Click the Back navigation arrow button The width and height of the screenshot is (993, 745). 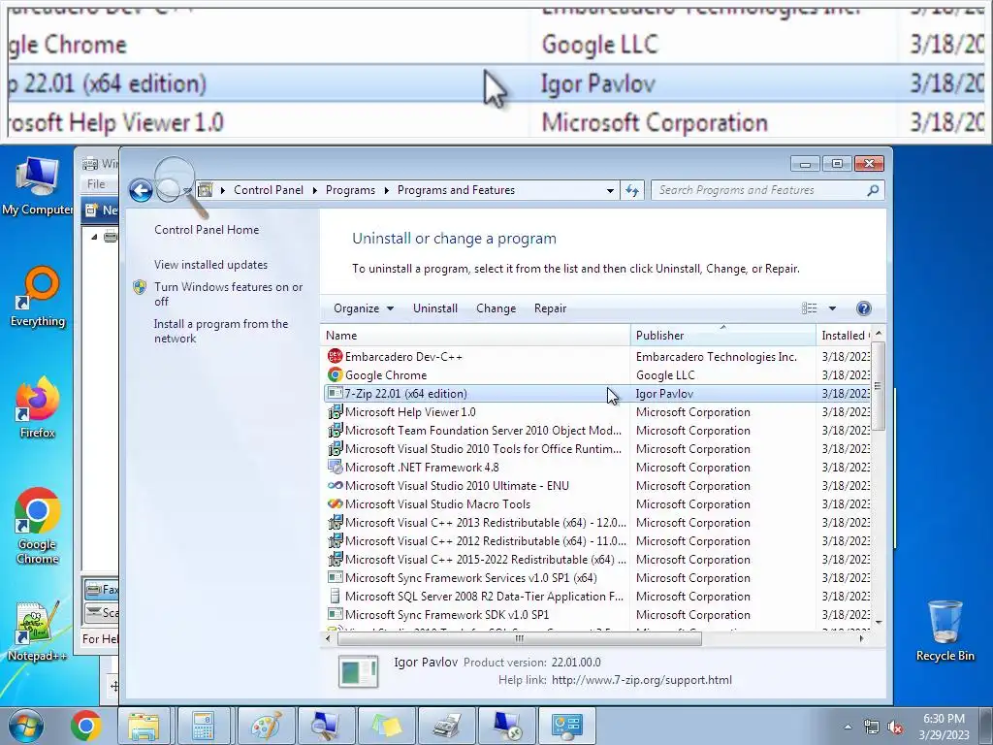click(x=141, y=190)
